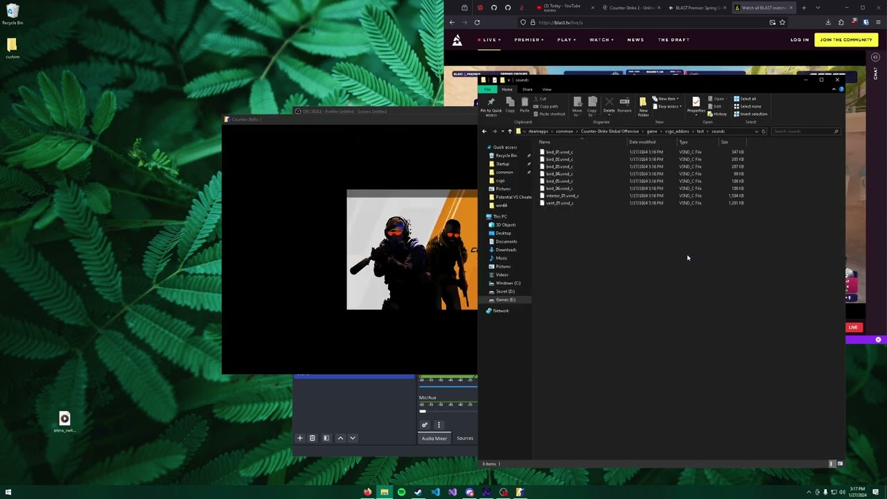Screen dimensions: 887x499
Task: Open the File tab in Explorer
Action: (488, 89)
